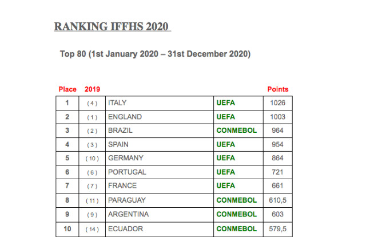
Task: Select the GERMANY table cell
Action: [x=160, y=158]
